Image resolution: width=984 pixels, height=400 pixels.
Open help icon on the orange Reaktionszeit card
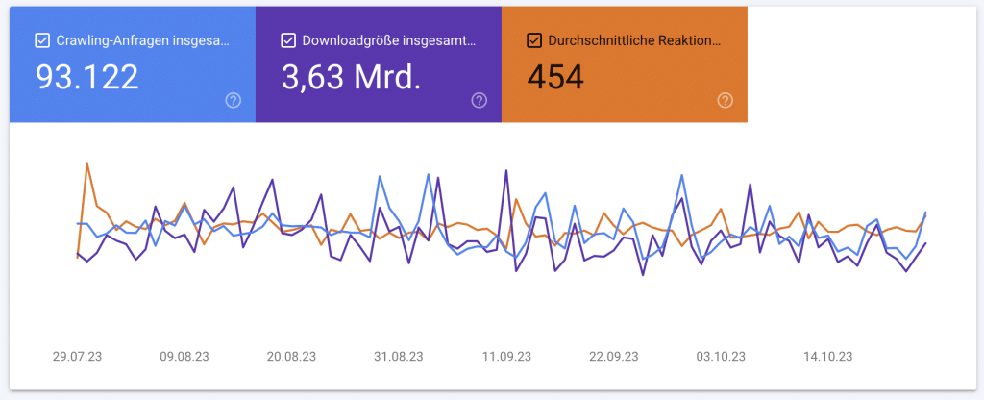click(x=725, y=100)
